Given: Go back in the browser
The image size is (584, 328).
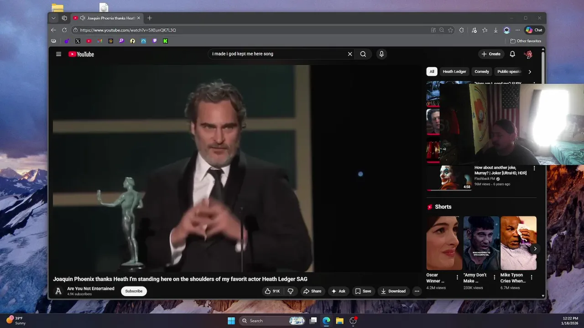Looking at the screenshot, I should tap(53, 30).
